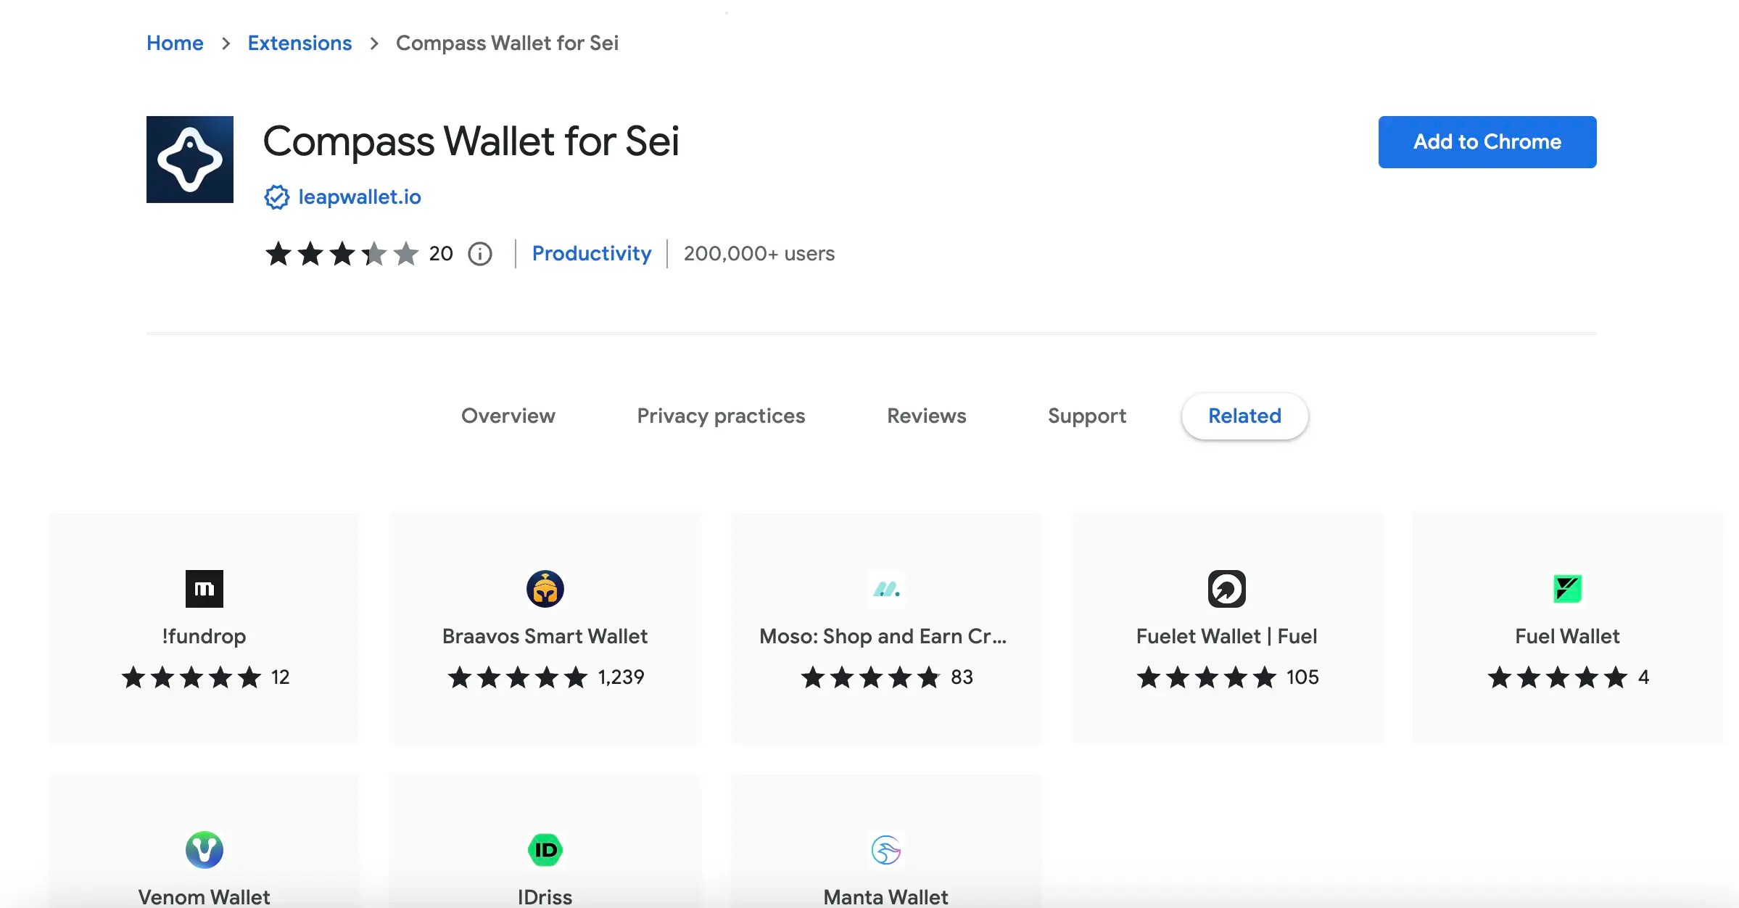Switch to the Reviews tab
Screen dimensions: 1739x908
pyautogui.click(x=926, y=416)
